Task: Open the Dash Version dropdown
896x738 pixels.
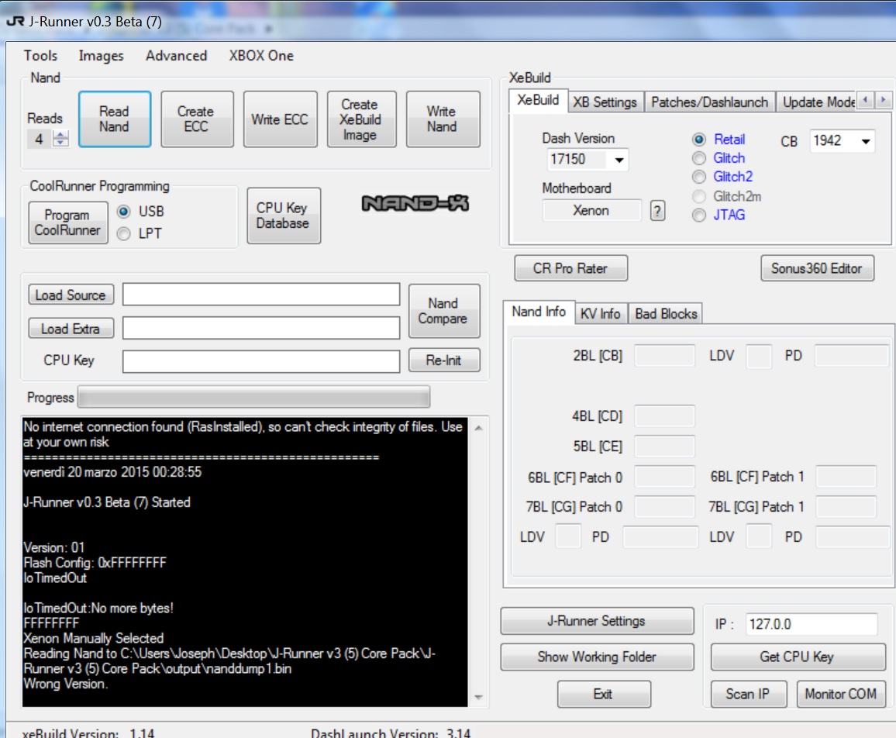Action: tap(619, 160)
